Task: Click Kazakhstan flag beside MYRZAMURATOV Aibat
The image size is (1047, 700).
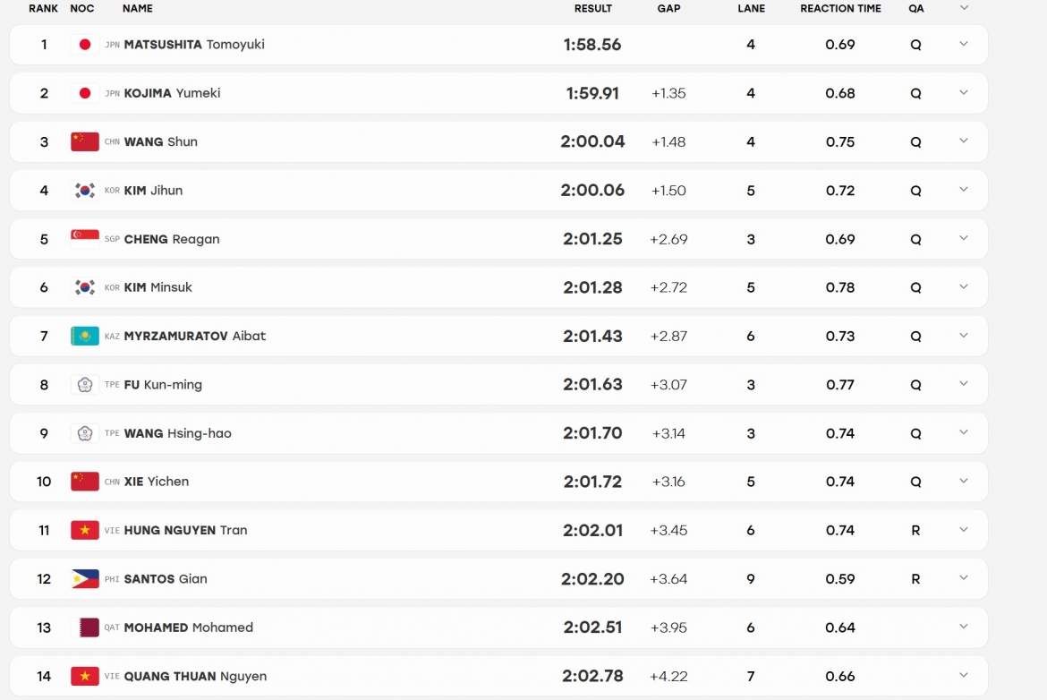Action: 85,336
